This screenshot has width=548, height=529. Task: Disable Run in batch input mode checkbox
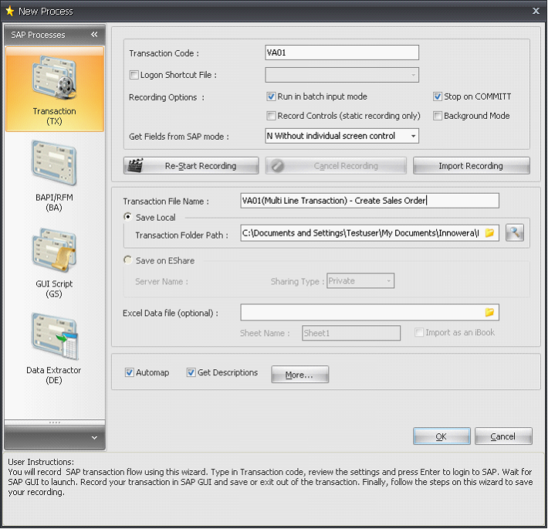(x=272, y=97)
